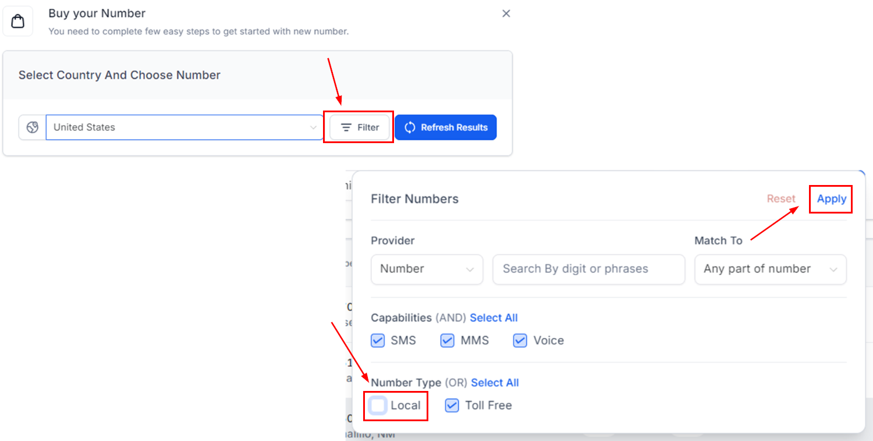Uncheck the Voice capability checkbox

coord(520,341)
